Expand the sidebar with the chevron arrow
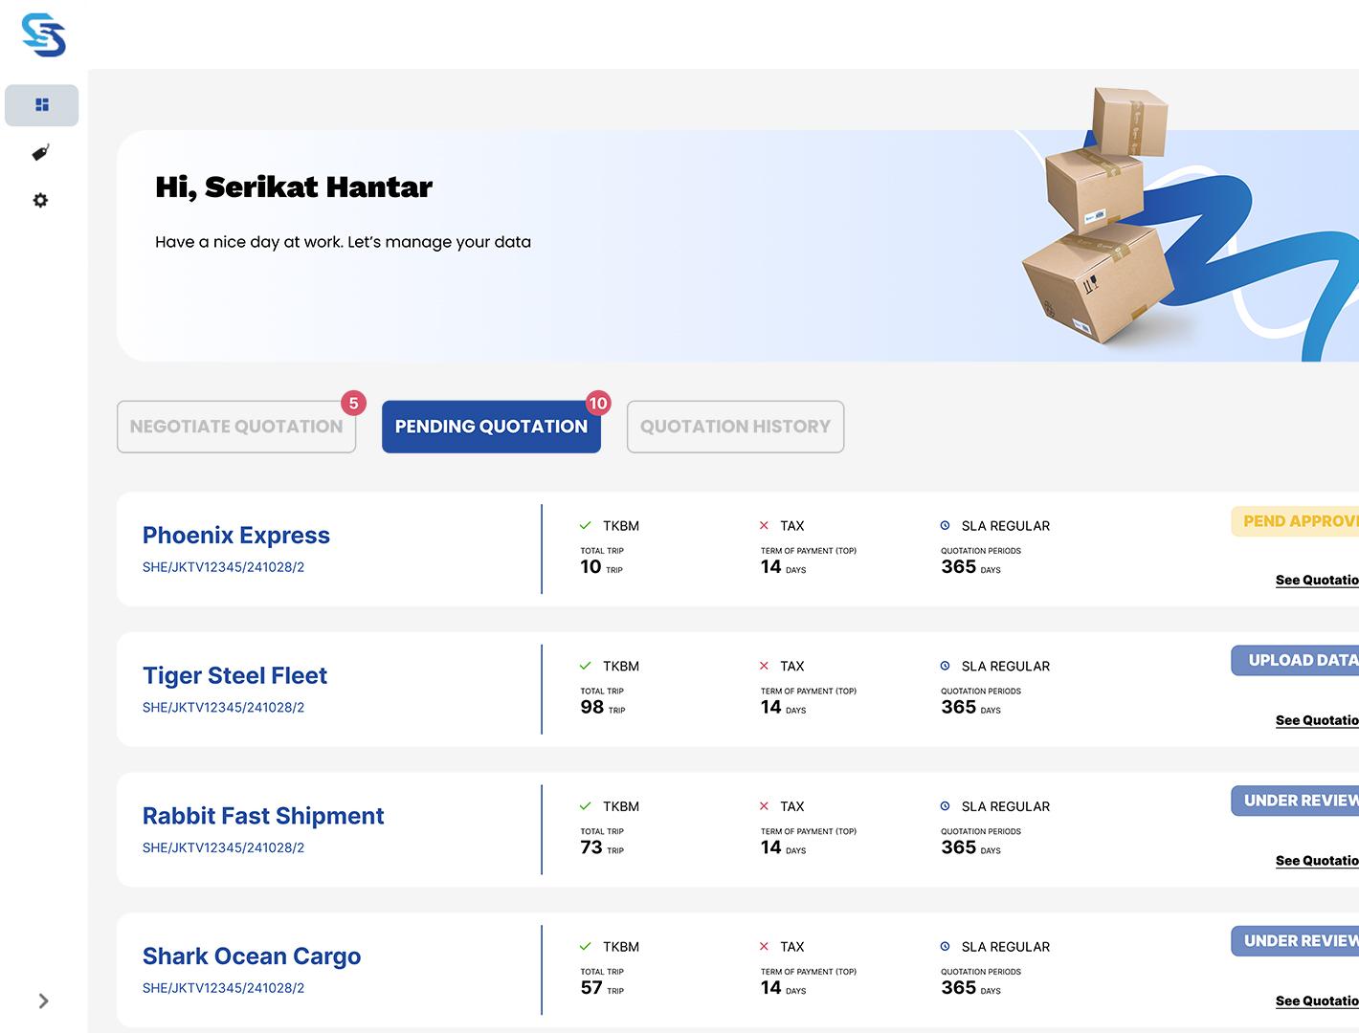The width and height of the screenshot is (1359, 1033). point(43,1000)
